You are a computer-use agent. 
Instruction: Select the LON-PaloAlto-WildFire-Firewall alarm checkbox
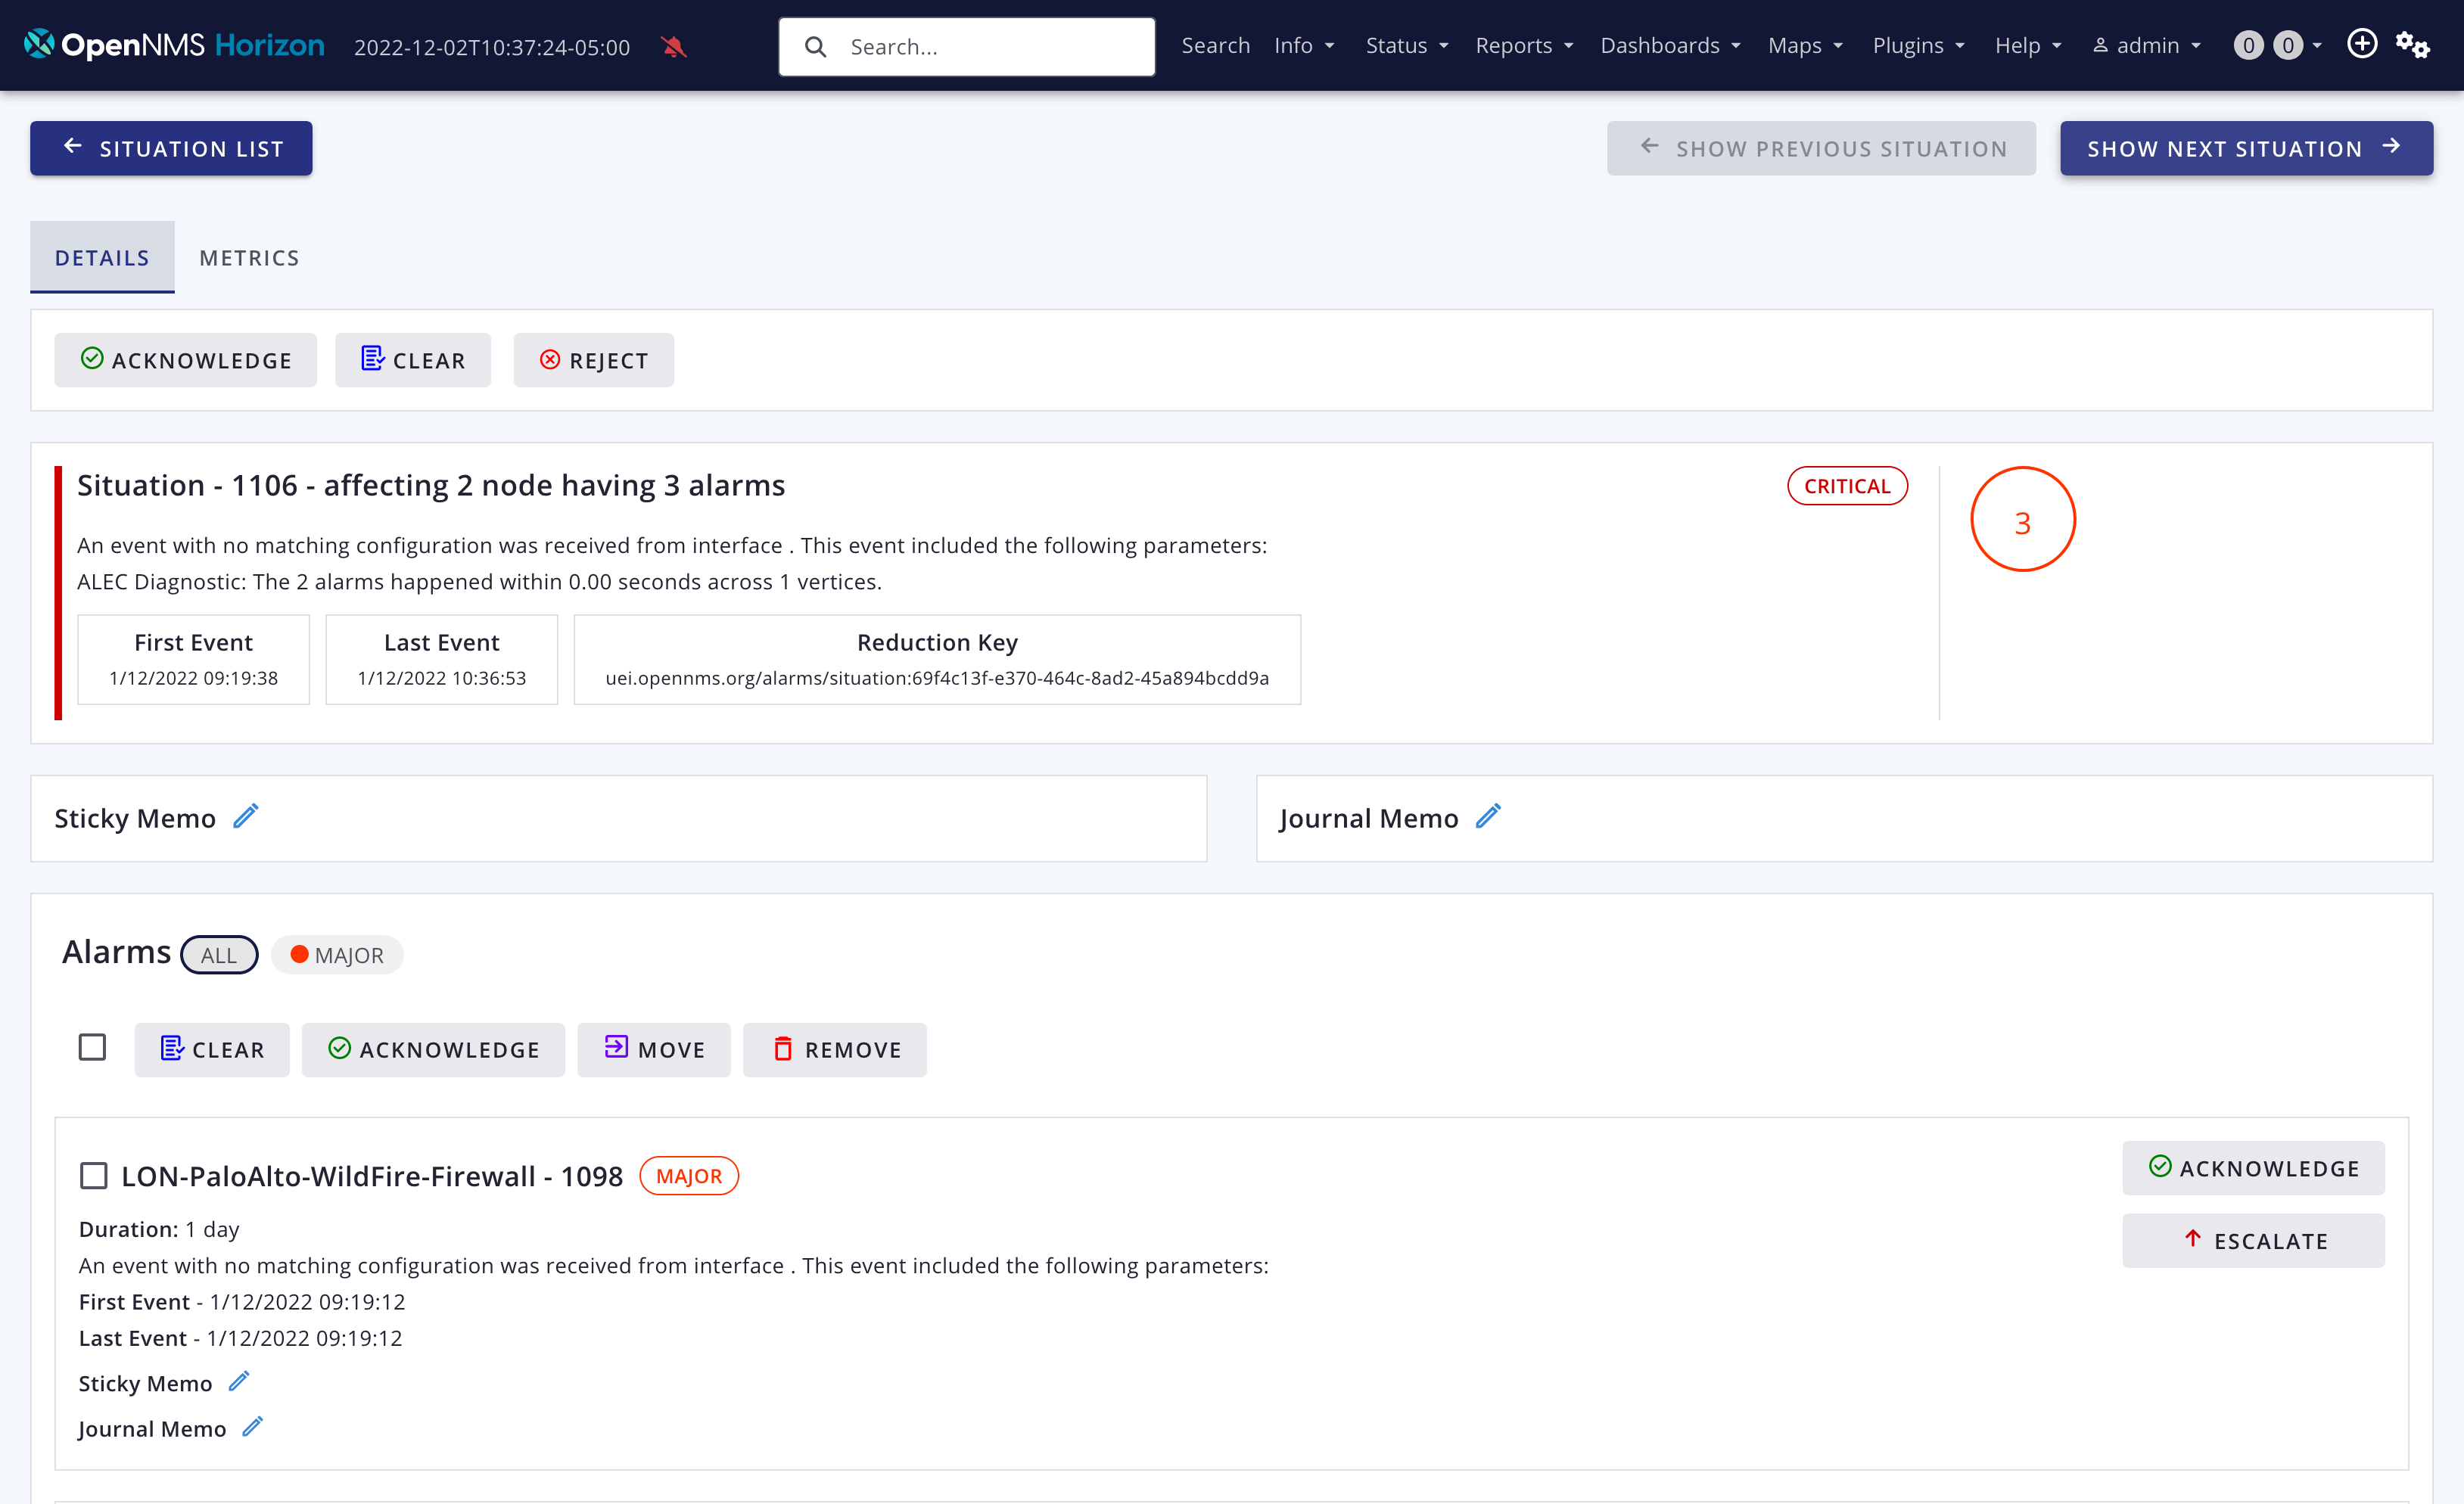point(93,1176)
